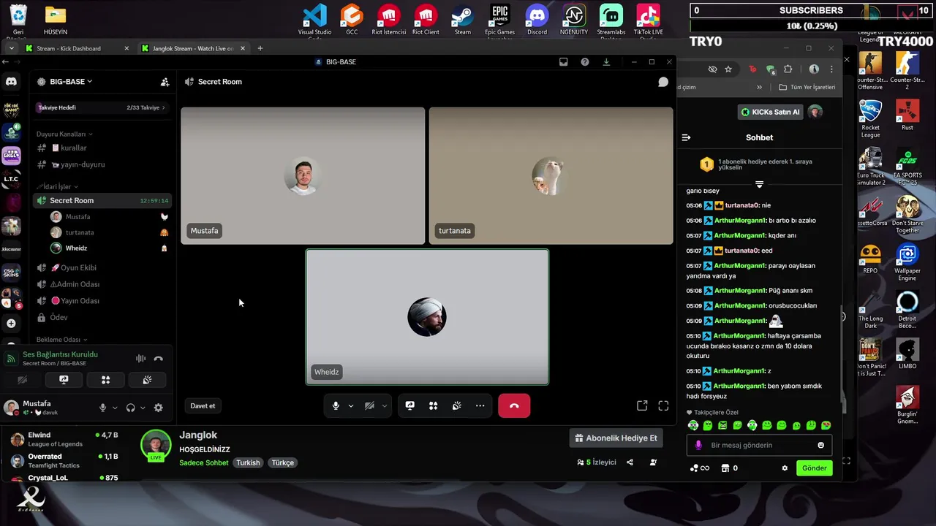936x526 pixels.
Task: Collapse the İdari İşler category
Action: 56,186
